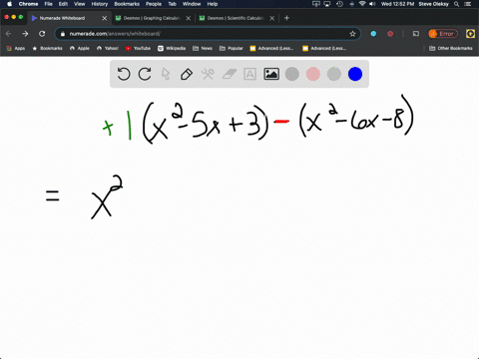Switch to Desmos Scientific Calculator tab
The height and width of the screenshot is (359, 479).
point(237,18)
